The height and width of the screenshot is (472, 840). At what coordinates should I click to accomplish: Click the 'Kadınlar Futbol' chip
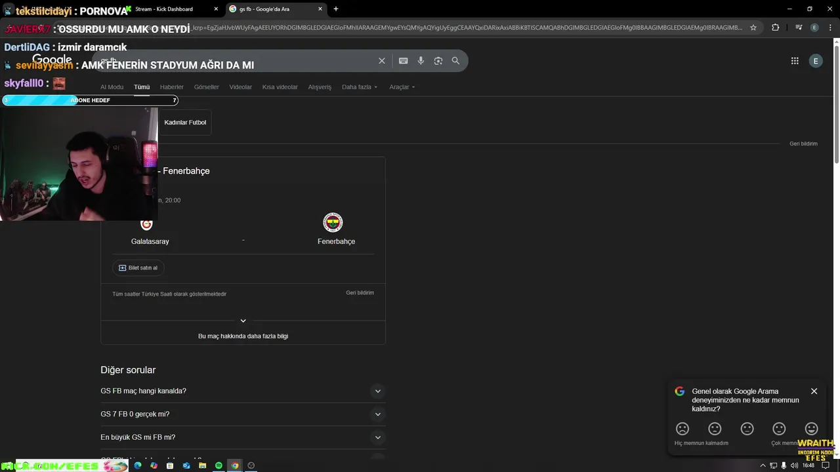click(185, 123)
